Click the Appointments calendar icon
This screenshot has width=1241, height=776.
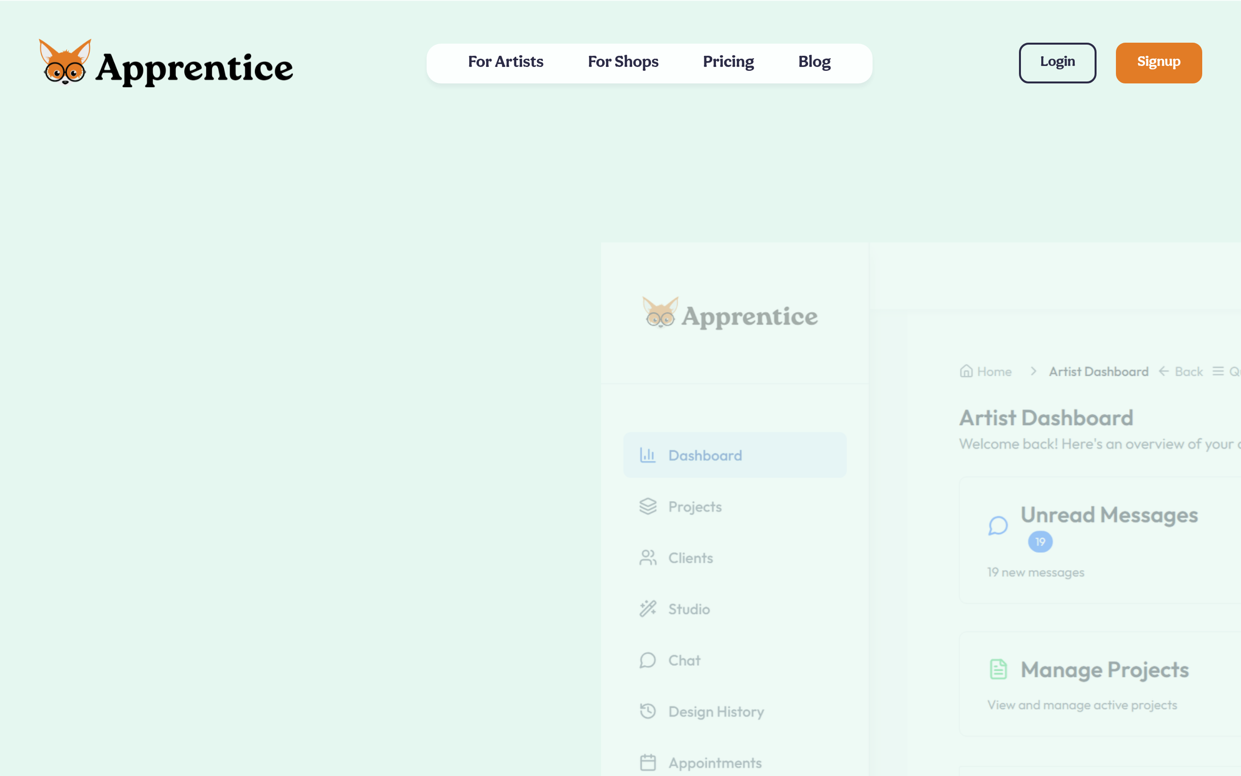click(x=648, y=762)
